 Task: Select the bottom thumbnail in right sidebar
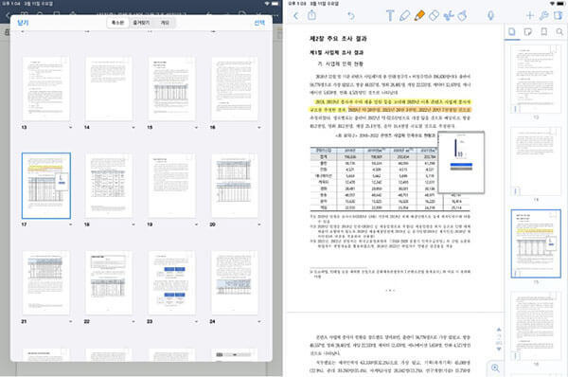[536, 326]
